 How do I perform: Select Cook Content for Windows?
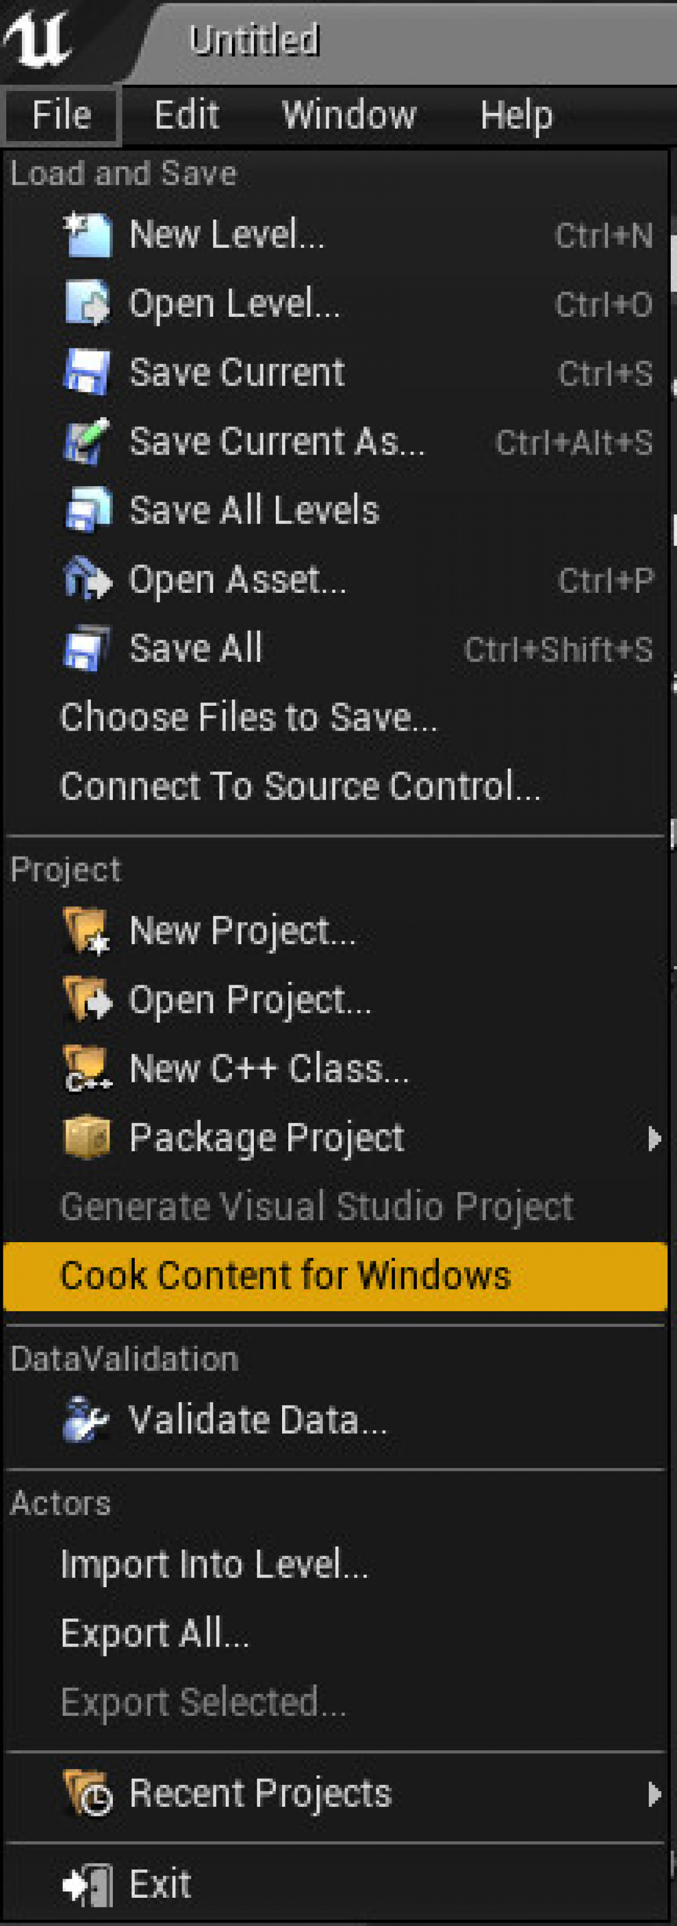click(335, 1276)
